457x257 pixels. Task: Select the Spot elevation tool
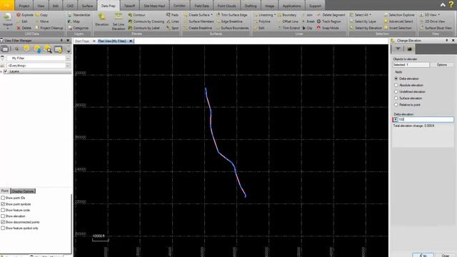(x=173, y=28)
